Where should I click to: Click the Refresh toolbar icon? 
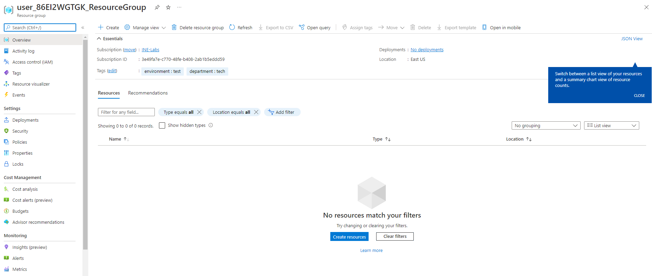[232, 27]
